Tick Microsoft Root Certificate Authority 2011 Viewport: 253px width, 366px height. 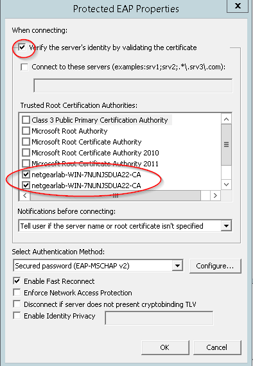(x=26, y=164)
